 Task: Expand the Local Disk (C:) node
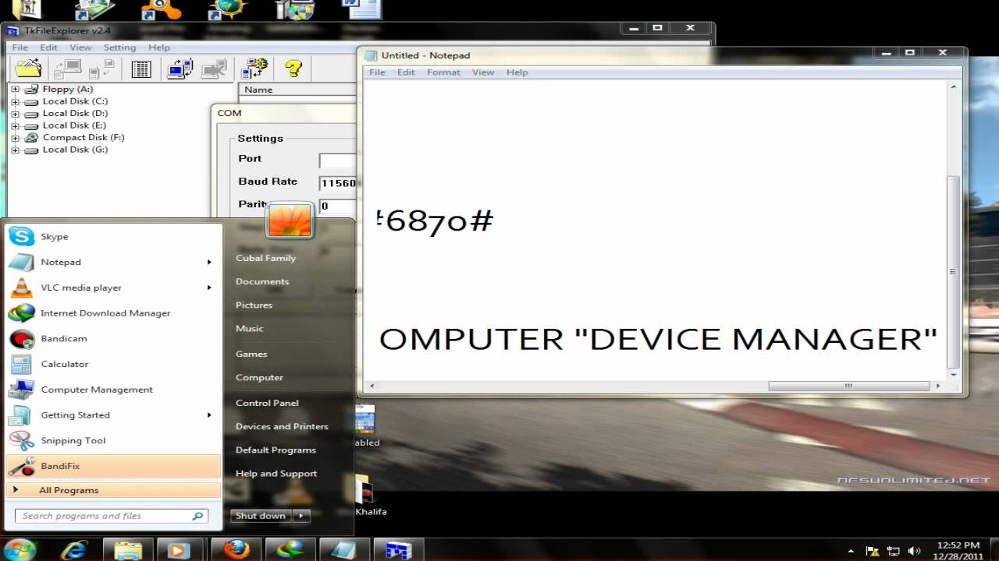pyautogui.click(x=15, y=101)
